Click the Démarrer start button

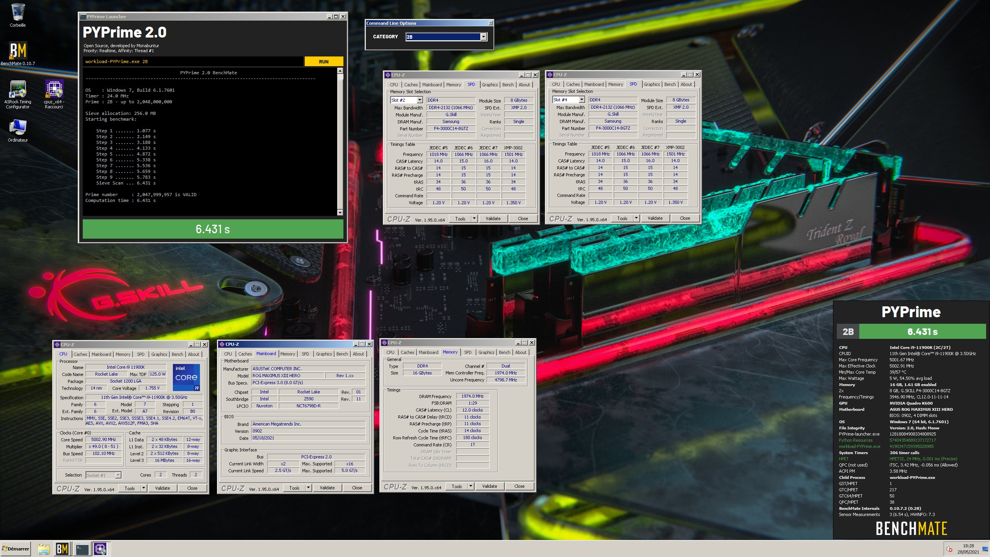tap(15, 548)
